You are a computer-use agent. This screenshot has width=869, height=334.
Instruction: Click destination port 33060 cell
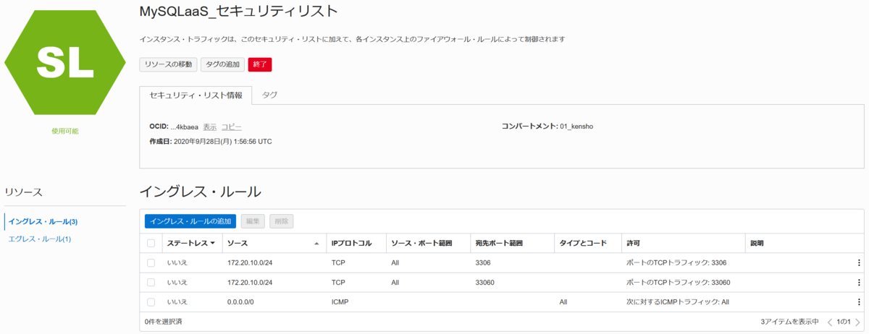485,282
